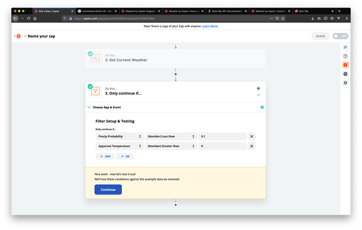Add an OR filter condition
The image size is (362, 230).
pos(125,156)
